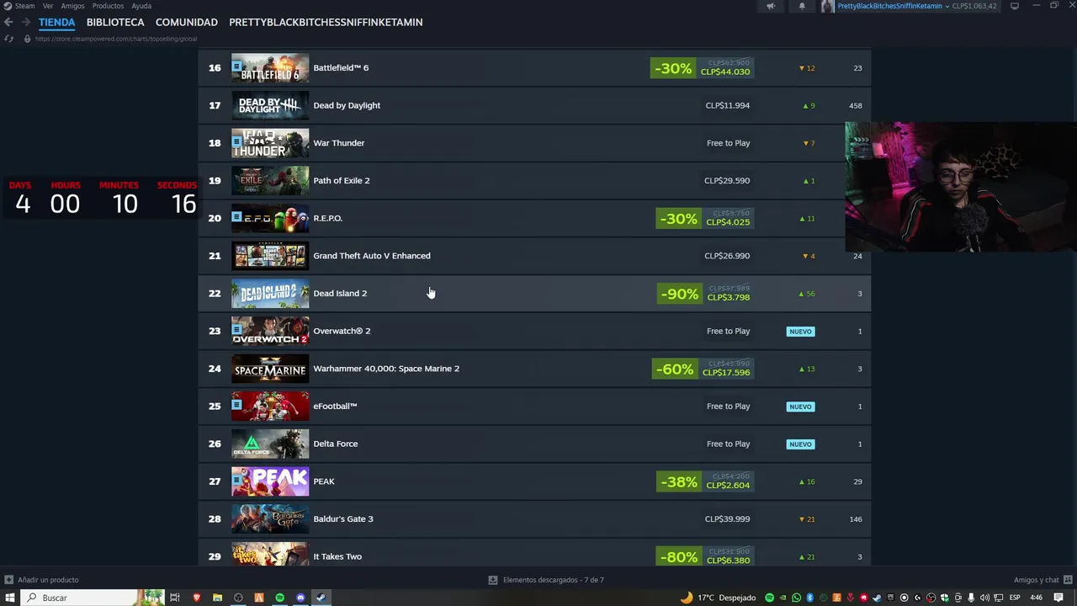Open Discord from the taskbar
1077x606 pixels.
pos(300,598)
